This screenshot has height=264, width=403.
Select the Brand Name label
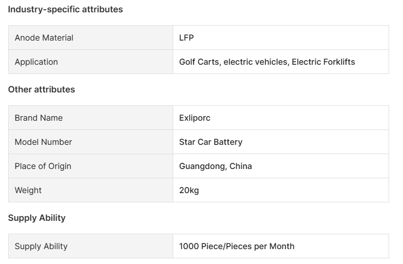point(39,118)
